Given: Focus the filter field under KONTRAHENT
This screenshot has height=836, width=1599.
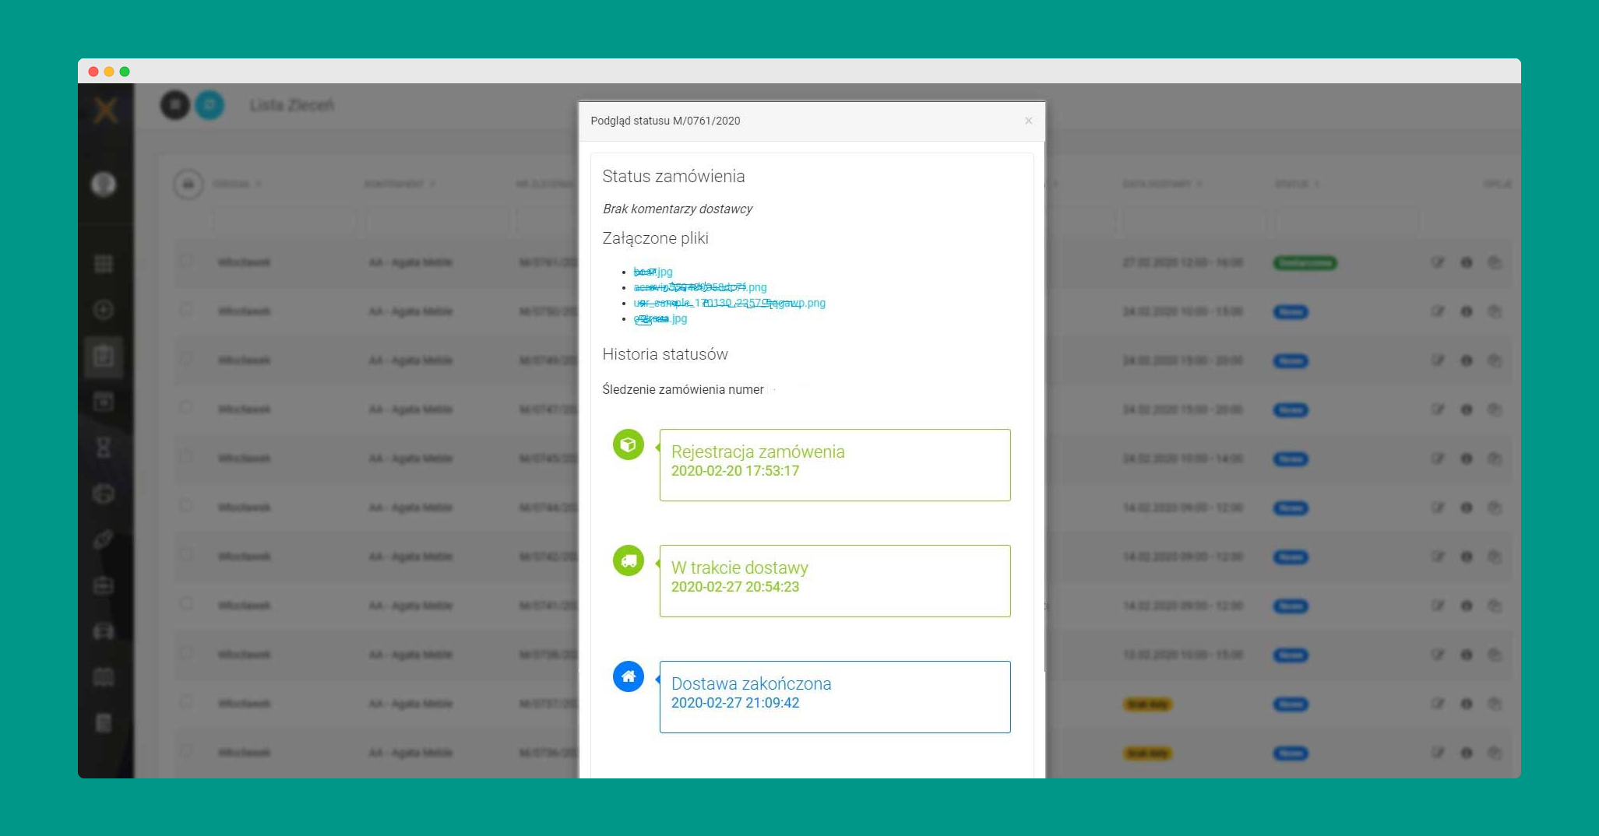Looking at the screenshot, I should [x=437, y=222].
